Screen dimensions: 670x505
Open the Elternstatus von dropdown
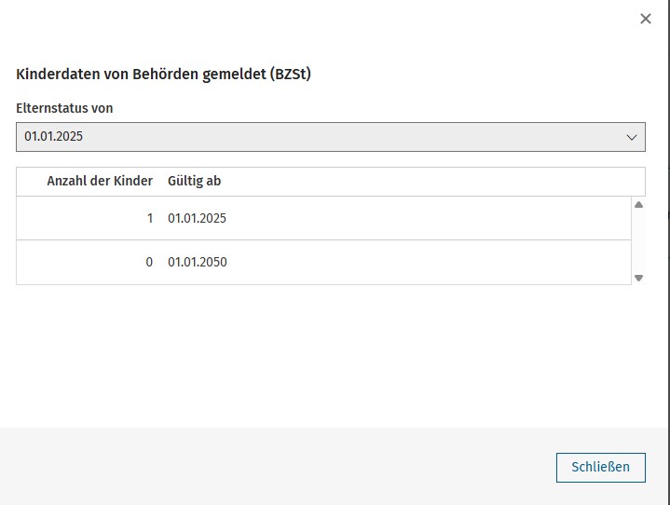(x=331, y=137)
